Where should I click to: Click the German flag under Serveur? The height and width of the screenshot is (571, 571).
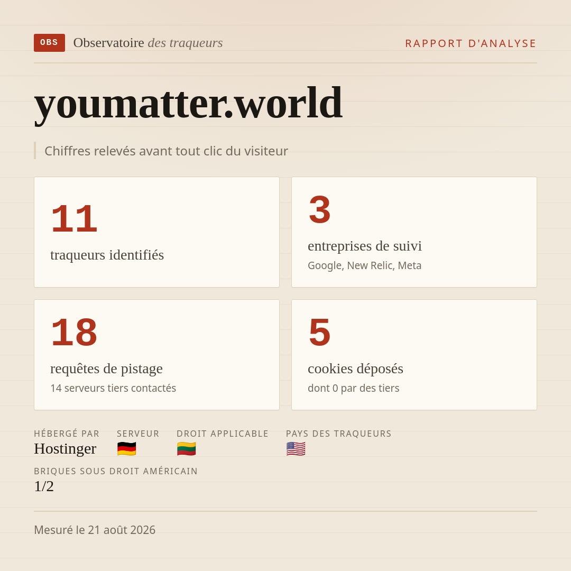coord(127,449)
